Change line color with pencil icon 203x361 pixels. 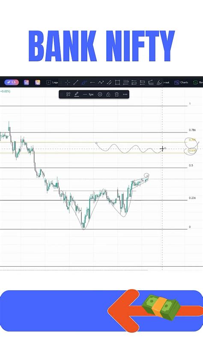[77, 94]
